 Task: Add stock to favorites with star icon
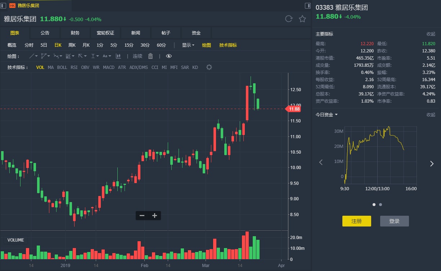click(x=302, y=19)
